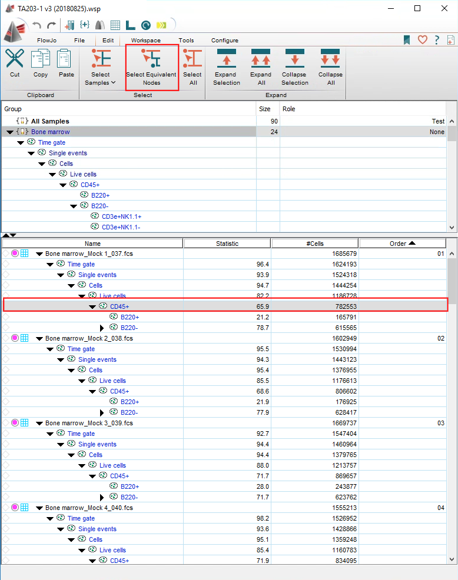Open the Select Samples dropdown
The image size is (458, 580).
101,82
